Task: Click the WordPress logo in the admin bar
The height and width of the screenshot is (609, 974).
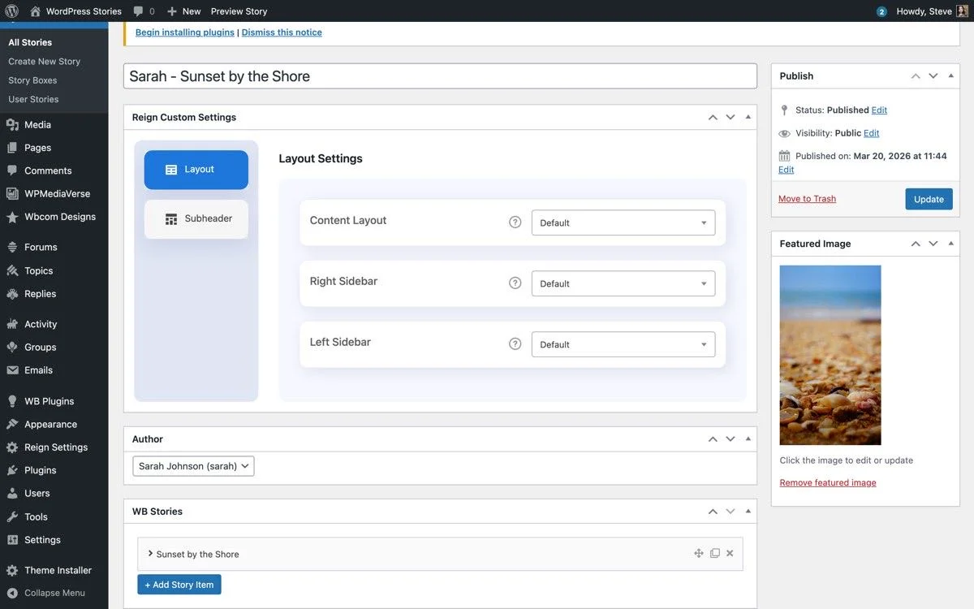Action: (11, 11)
